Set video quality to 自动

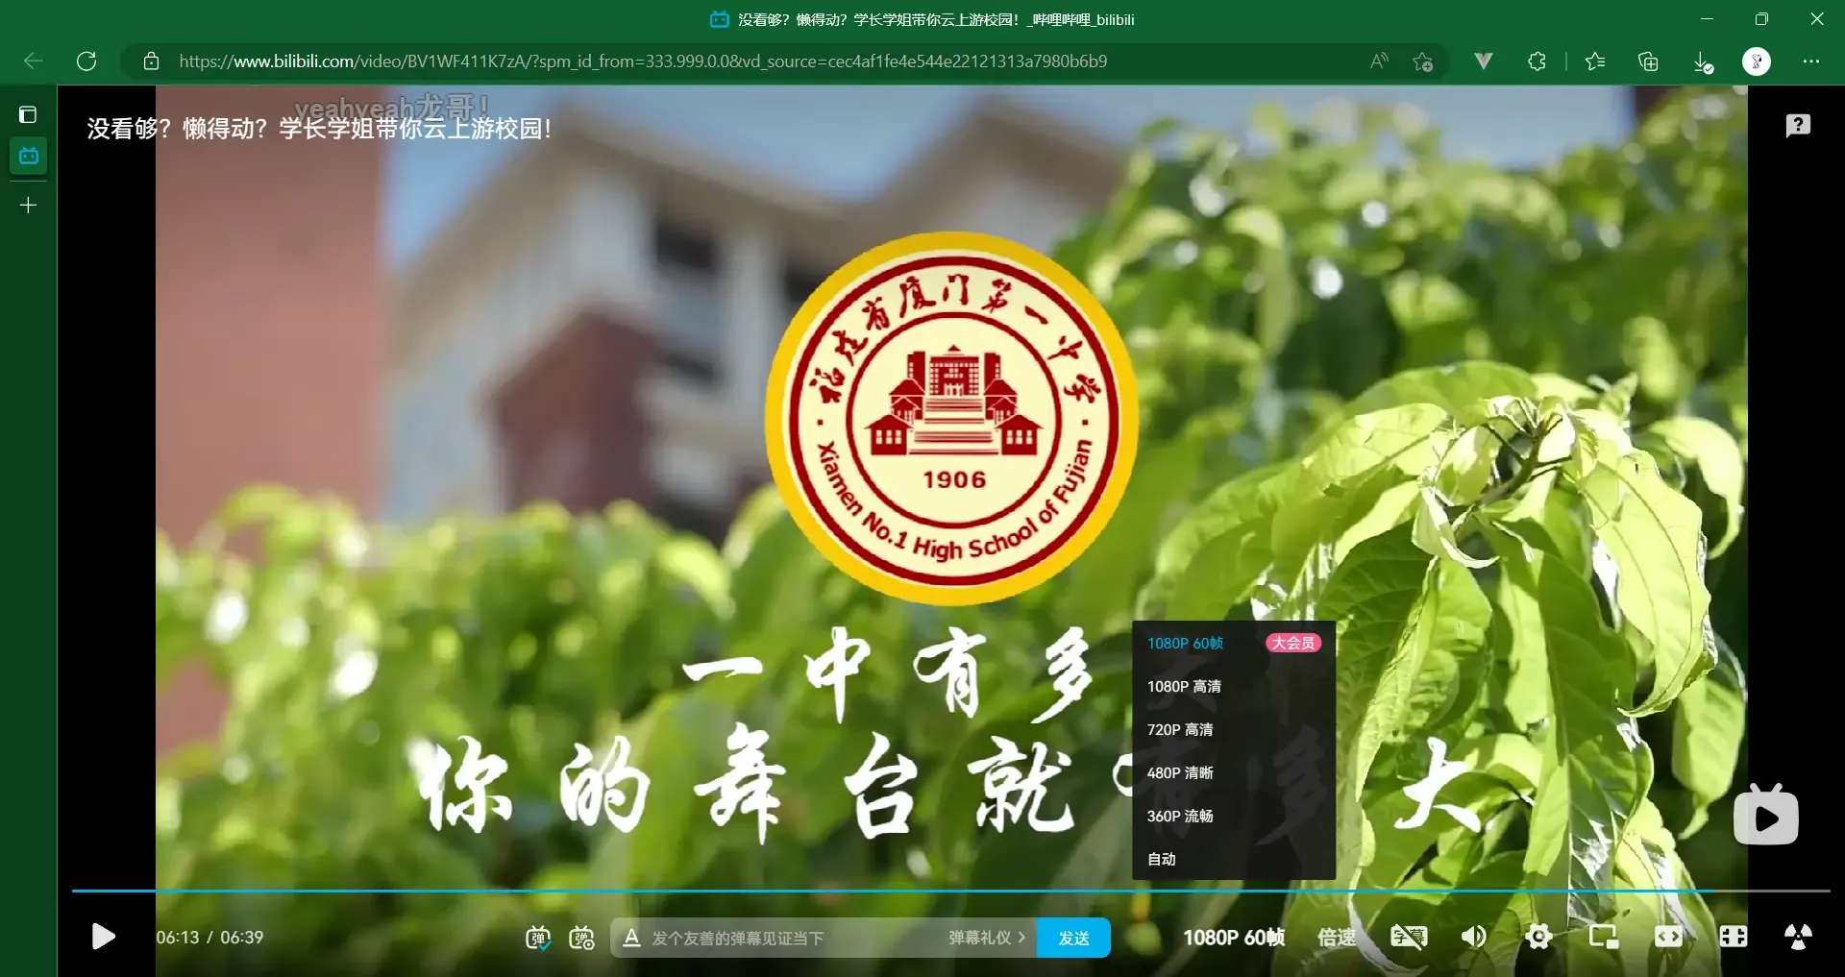click(1234, 859)
